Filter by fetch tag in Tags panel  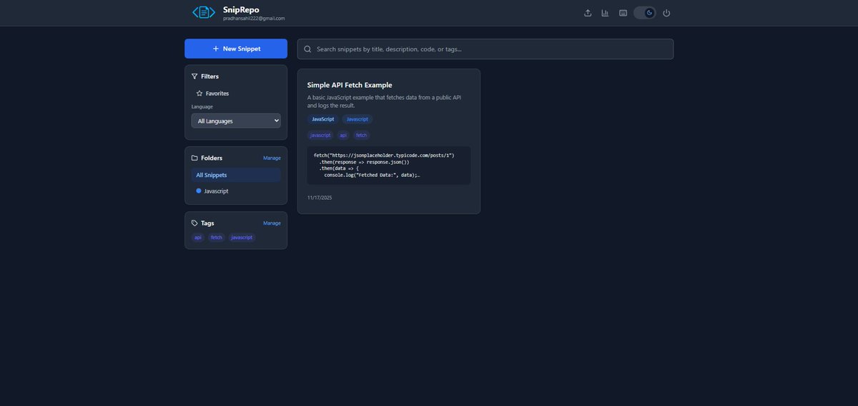(x=217, y=238)
